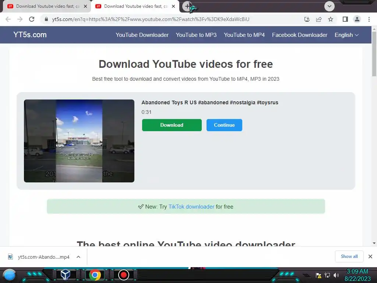Screen dimensions: 377x283
Task: Click the red record taskbar icon
Action: 124,275
